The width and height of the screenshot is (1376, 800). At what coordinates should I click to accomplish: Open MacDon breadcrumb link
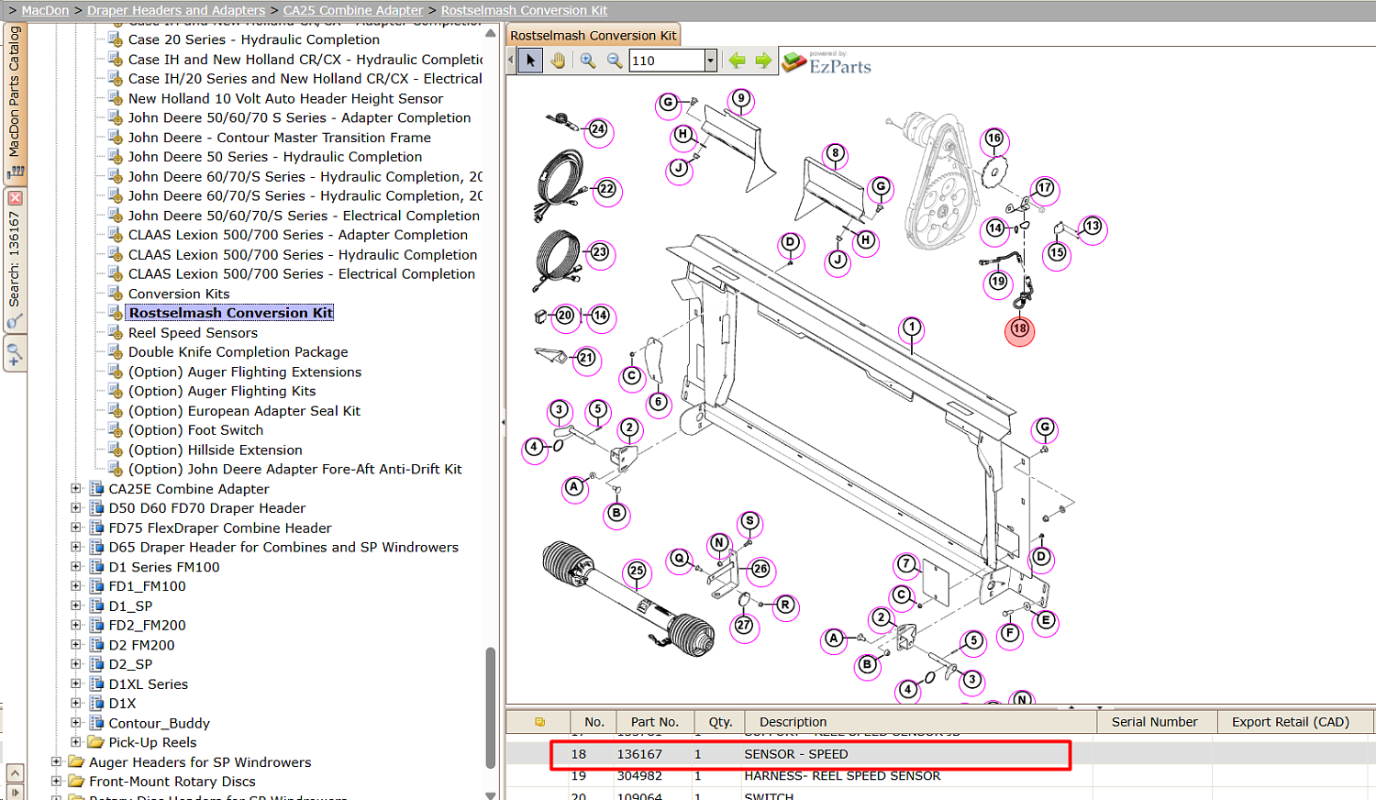45,10
